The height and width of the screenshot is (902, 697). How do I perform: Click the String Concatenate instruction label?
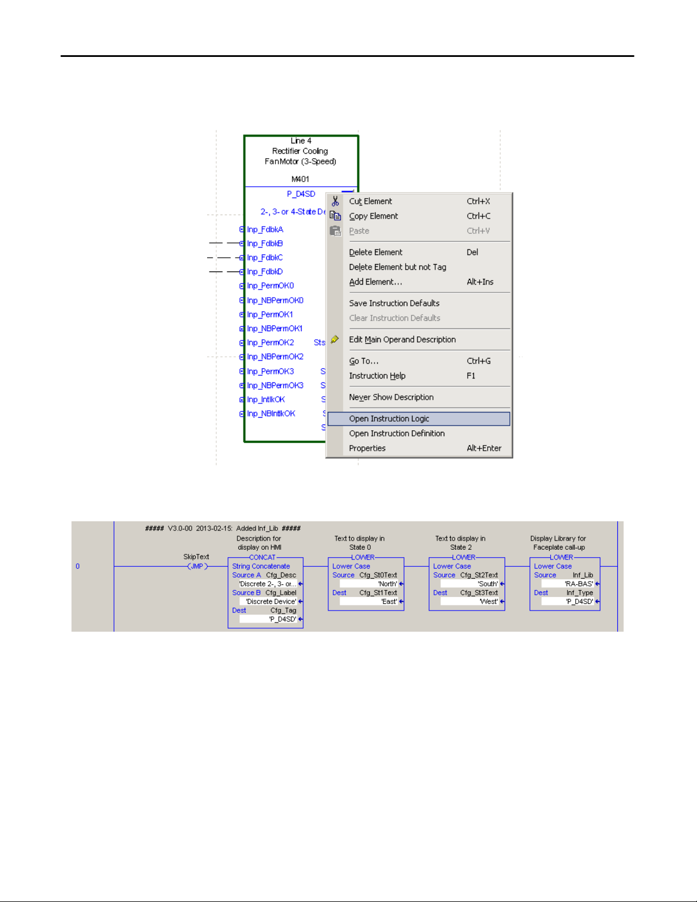[261, 566]
